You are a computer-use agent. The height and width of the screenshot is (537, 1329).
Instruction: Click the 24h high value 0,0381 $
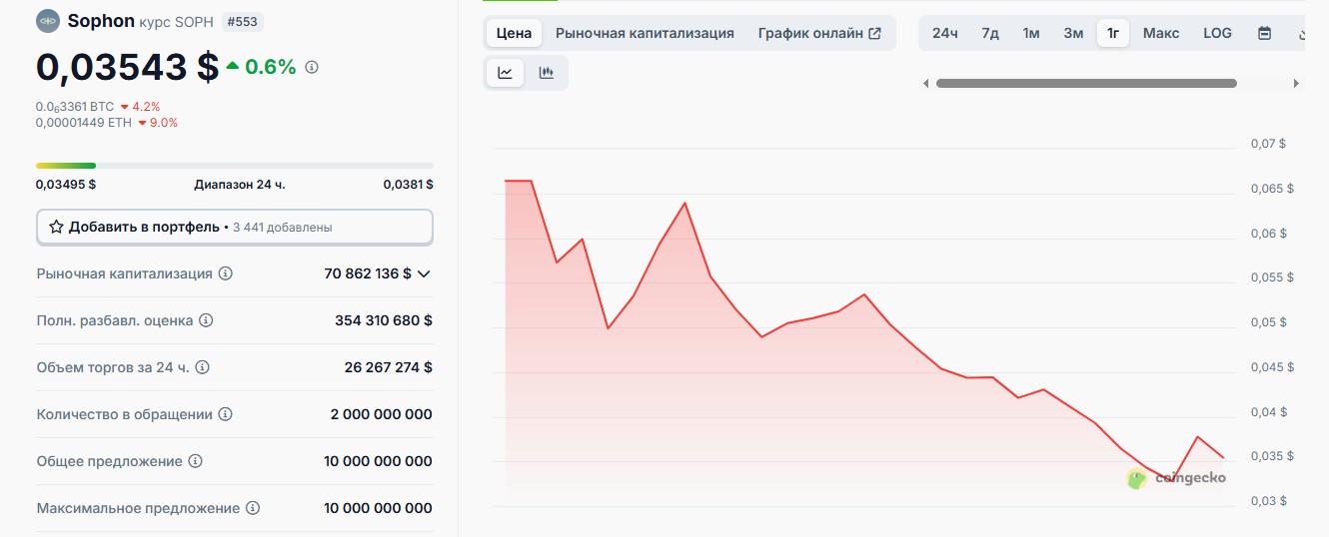tap(408, 184)
